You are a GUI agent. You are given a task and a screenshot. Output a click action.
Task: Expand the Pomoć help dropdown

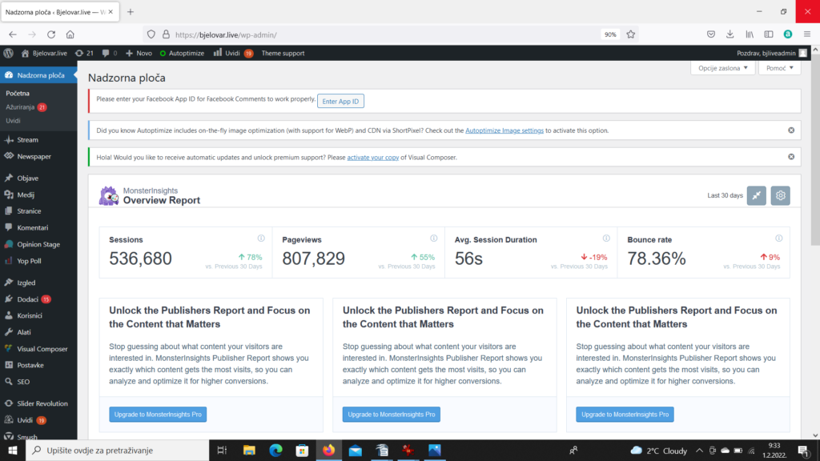[x=780, y=68]
